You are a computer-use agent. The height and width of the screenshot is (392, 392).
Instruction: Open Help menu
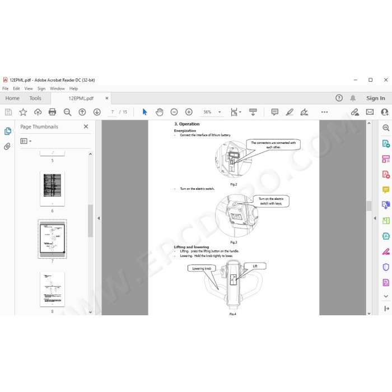(x=73, y=88)
